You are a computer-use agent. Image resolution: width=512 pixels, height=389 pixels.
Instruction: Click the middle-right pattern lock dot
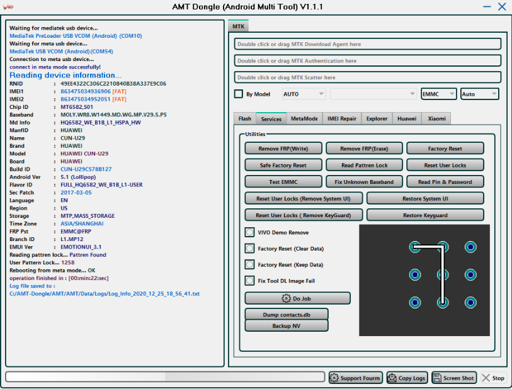[x=470, y=275]
